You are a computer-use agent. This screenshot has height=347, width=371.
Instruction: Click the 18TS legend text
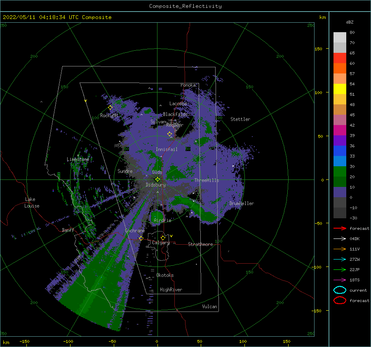pyautogui.click(x=355, y=280)
